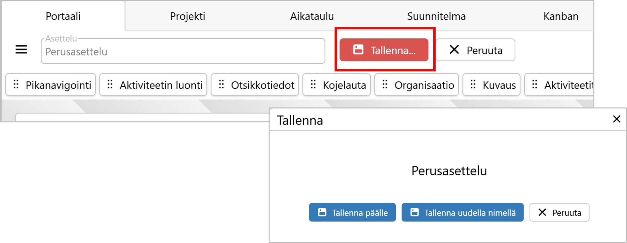Click drag handle on Kuvaus chip

473,84
